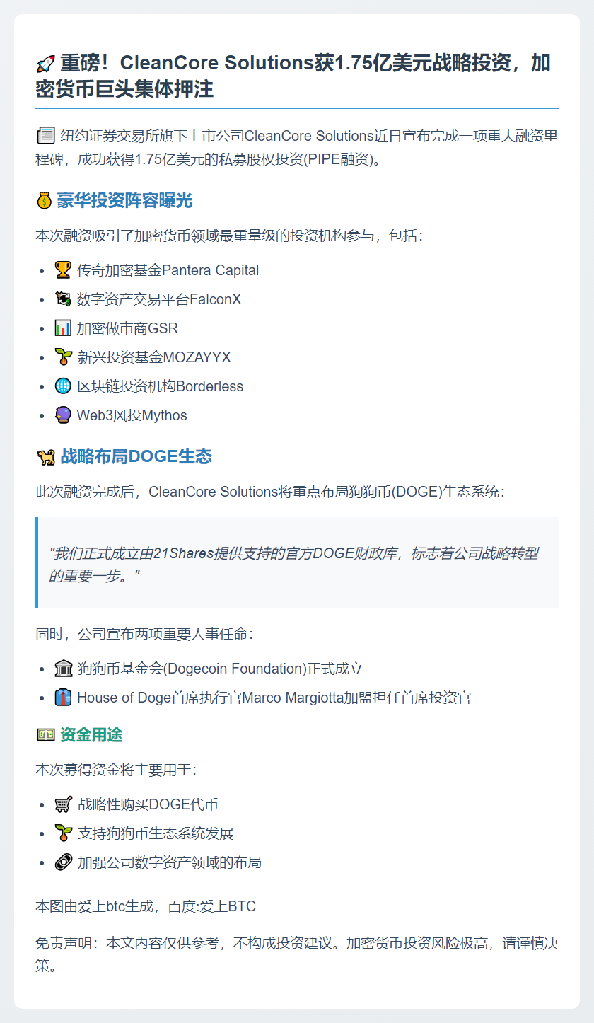Click the newspaper icon before intro paragraph
This screenshot has width=594, height=1023.
[x=45, y=135]
